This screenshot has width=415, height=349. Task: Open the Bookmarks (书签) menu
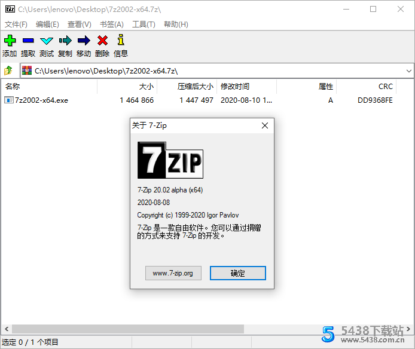(x=111, y=25)
